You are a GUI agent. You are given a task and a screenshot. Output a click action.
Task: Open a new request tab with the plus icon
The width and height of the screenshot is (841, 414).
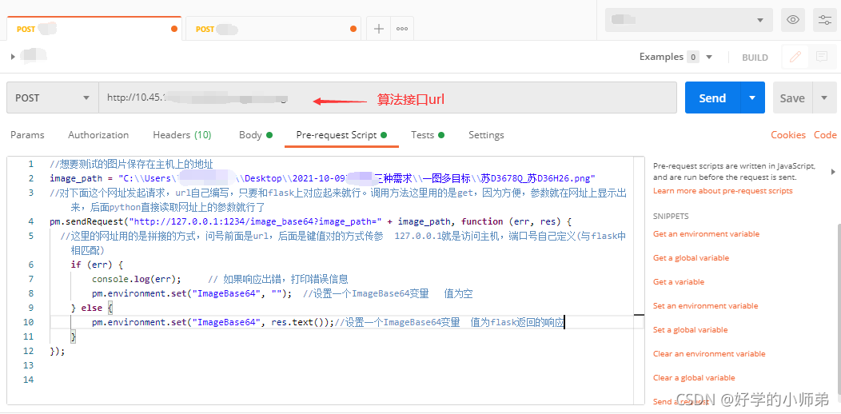(379, 29)
